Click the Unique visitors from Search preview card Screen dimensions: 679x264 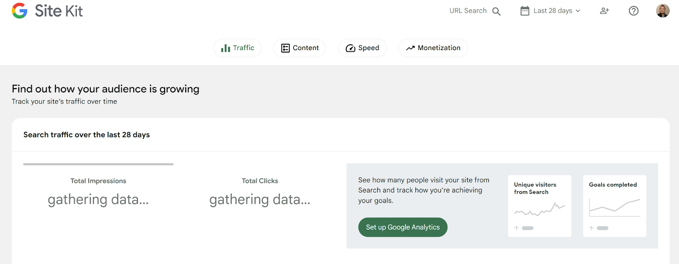540,206
